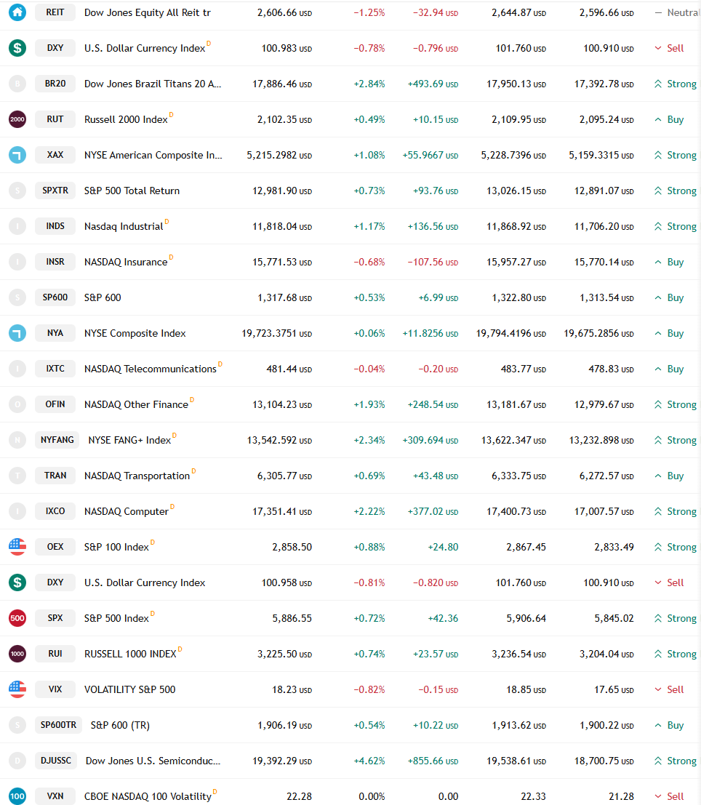Open NYSE Composite Index link
This screenshot has height=805, width=701.
point(135,333)
